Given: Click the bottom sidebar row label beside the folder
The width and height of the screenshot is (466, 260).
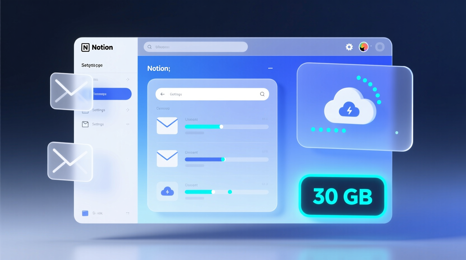Looking at the screenshot, I should point(97,213).
